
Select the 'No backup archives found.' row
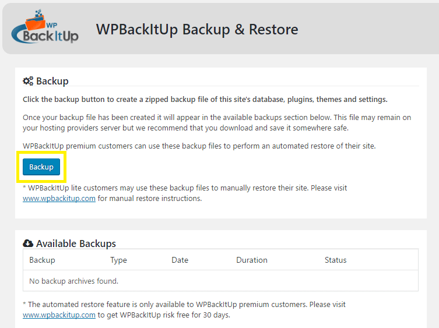tap(220, 281)
